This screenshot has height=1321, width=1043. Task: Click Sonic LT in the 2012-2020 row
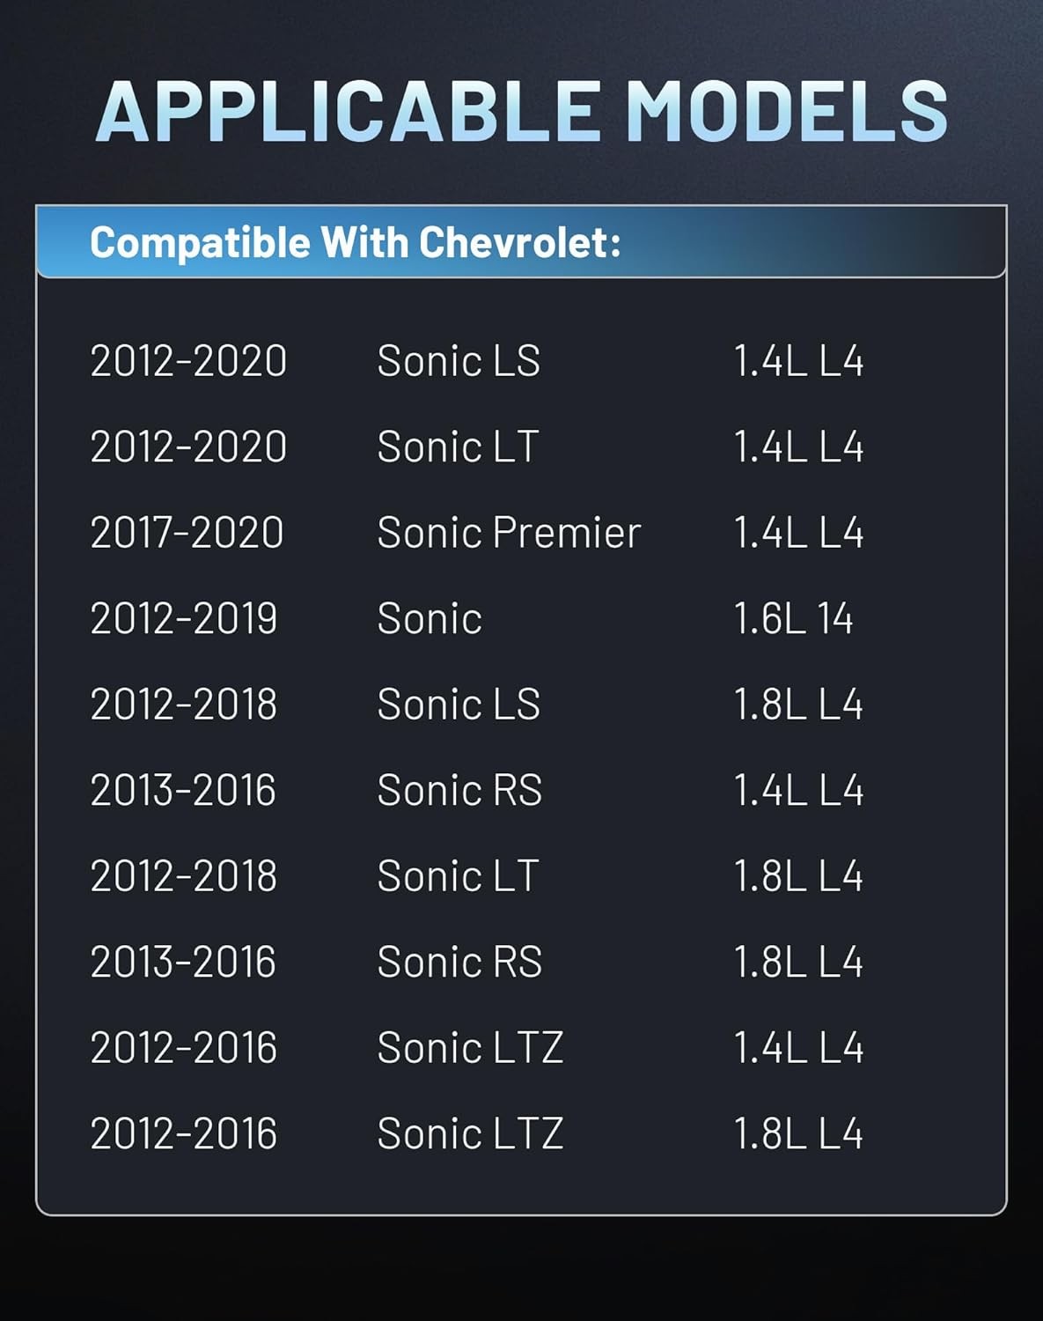click(458, 446)
